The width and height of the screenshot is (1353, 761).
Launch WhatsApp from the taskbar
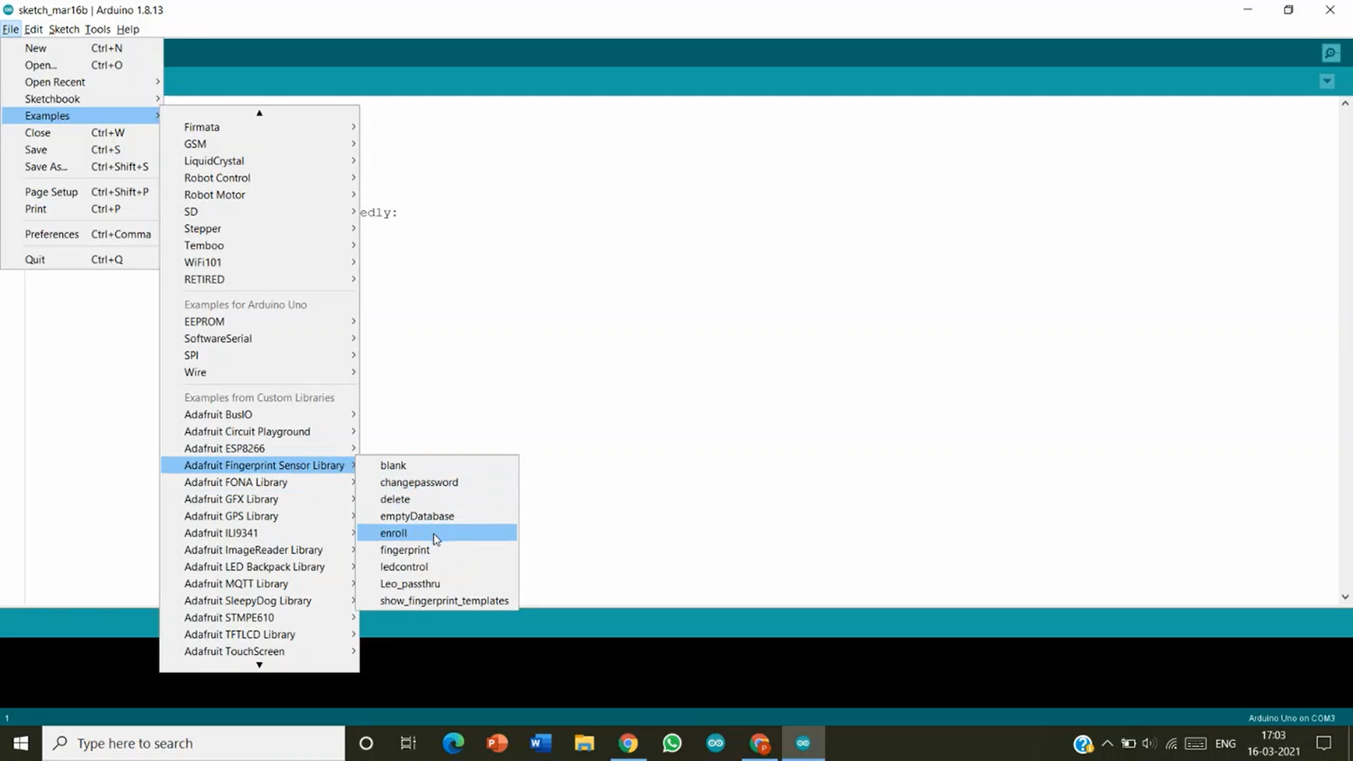pyautogui.click(x=672, y=743)
